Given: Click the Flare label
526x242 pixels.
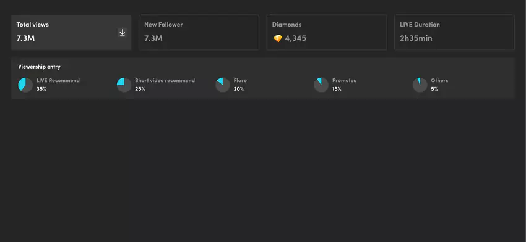Looking at the screenshot, I should (240, 80).
